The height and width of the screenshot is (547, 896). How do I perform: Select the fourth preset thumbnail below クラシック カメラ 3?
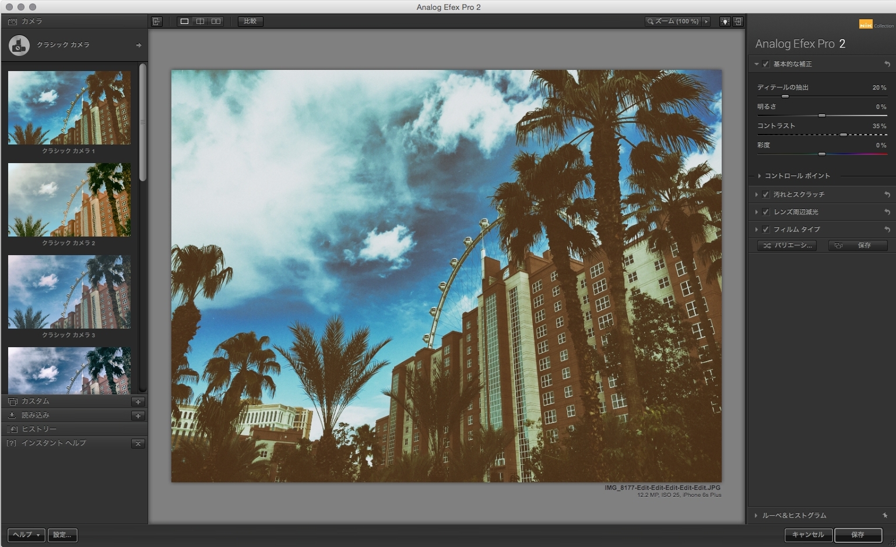(69, 370)
